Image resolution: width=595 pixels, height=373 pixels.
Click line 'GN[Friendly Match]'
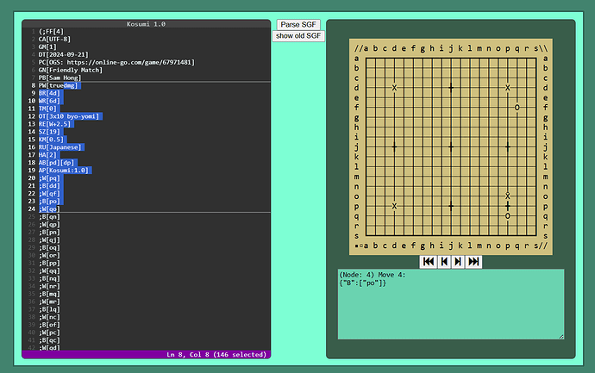point(70,70)
